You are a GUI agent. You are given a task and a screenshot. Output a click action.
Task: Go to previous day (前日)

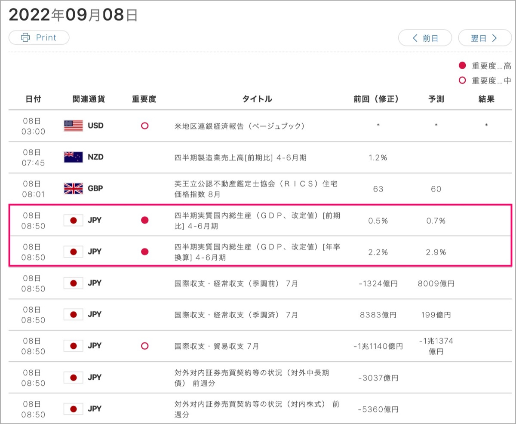[425, 38]
